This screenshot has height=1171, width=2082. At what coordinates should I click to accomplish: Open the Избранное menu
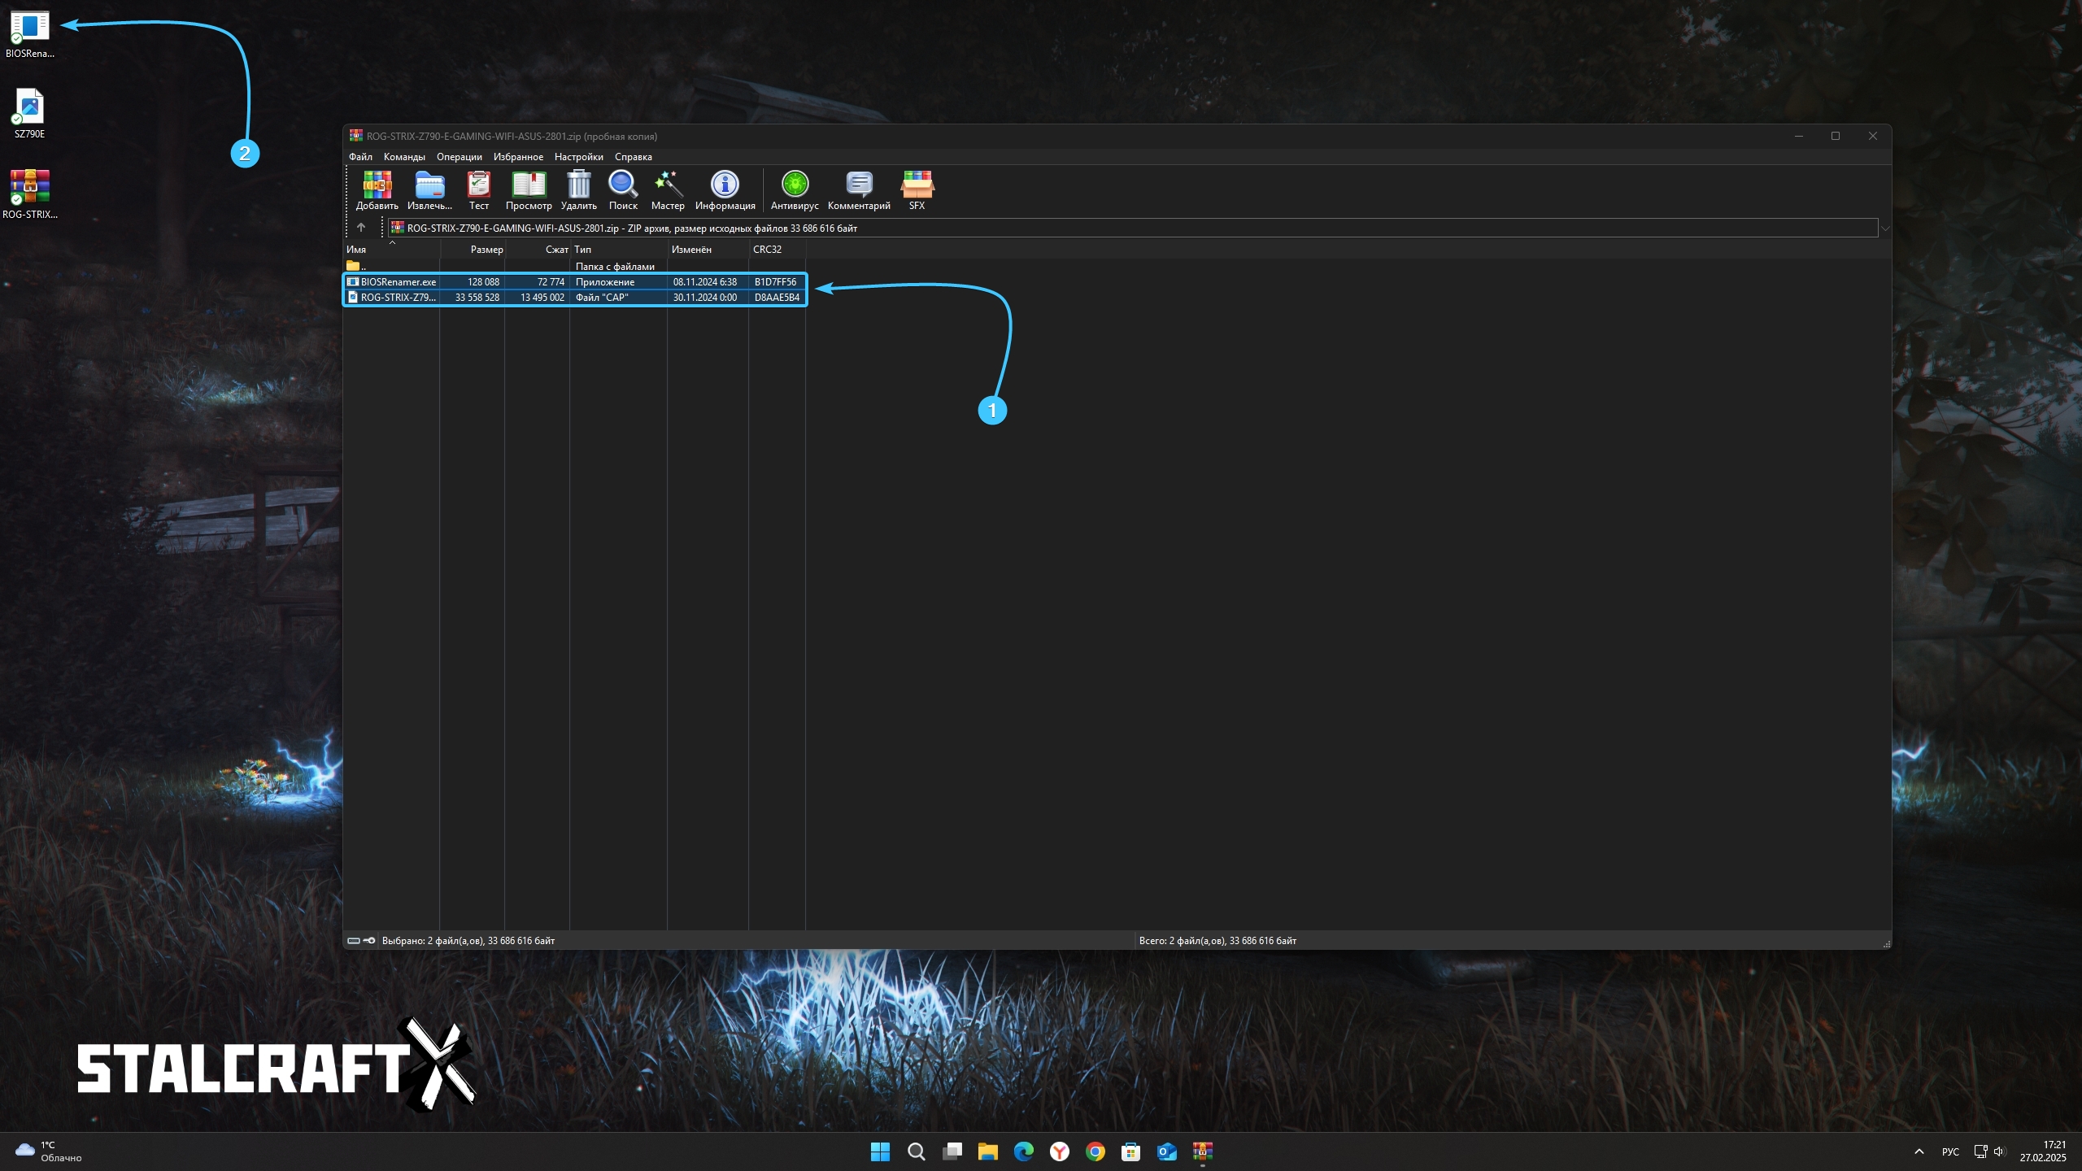[518, 157]
